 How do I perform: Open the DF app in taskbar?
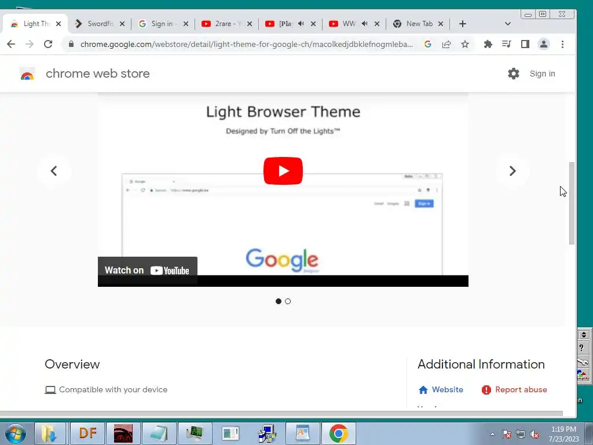coord(88,433)
